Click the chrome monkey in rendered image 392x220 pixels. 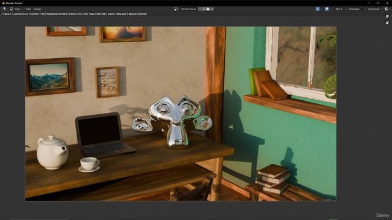173,122
